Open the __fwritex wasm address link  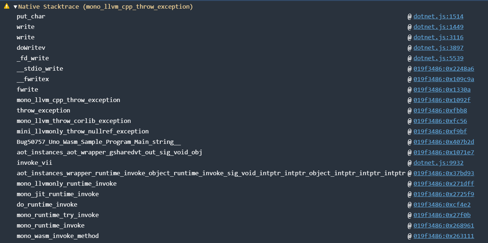tap(444, 79)
